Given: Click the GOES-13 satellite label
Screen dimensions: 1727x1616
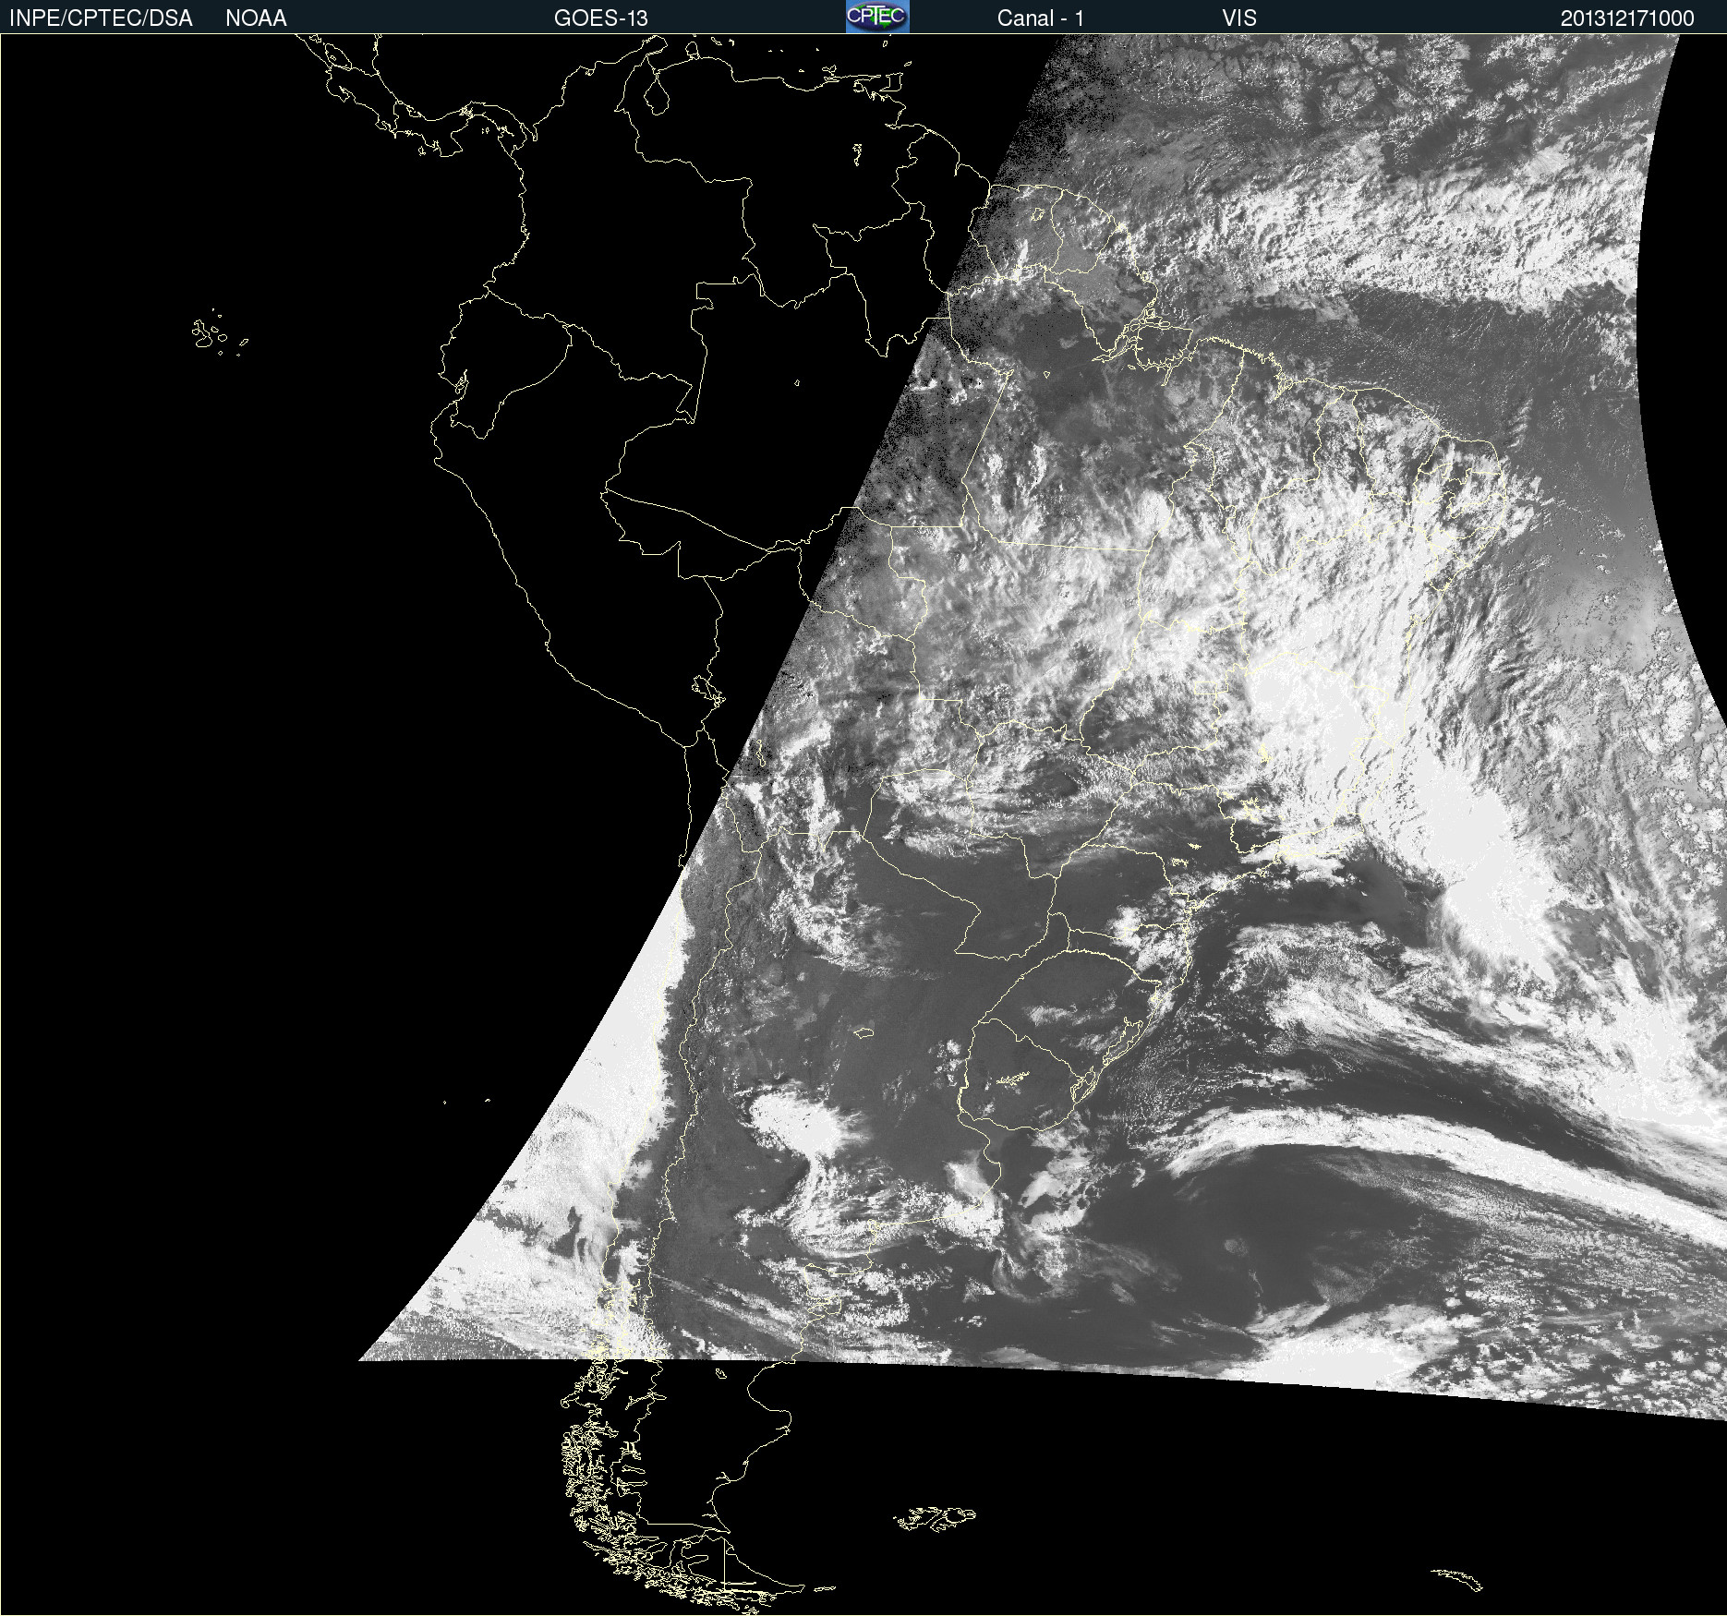Looking at the screenshot, I should (x=601, y=18).
